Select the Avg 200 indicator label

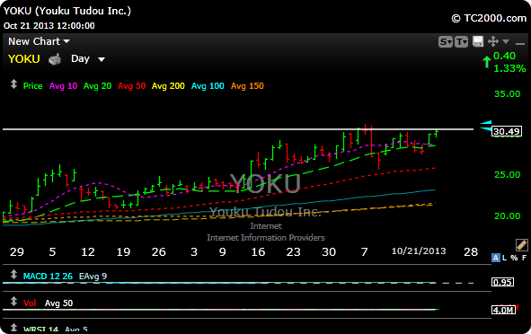tap(168, 86)
